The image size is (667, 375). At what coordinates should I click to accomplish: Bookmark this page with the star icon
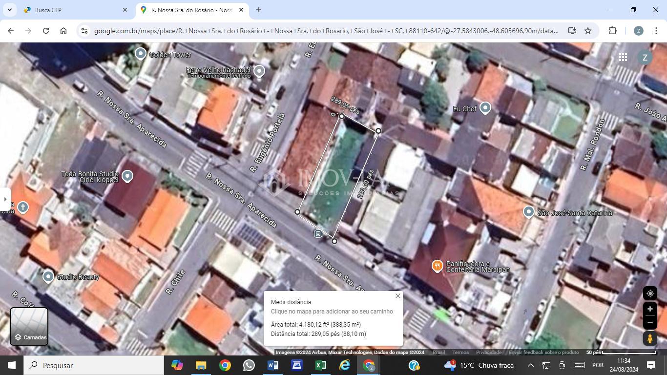pyautogui.click(x=588, y=31)
